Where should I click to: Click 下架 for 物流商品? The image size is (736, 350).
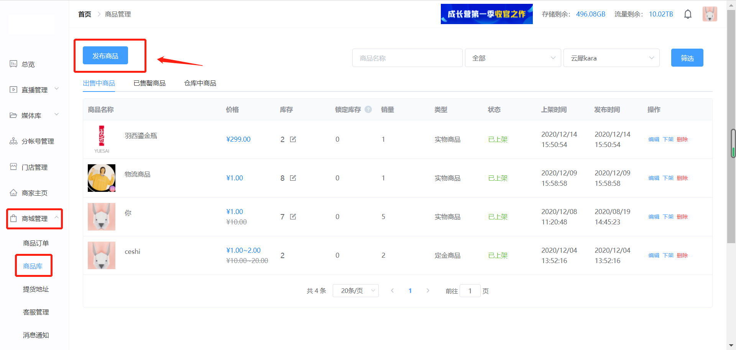point(668,178)
